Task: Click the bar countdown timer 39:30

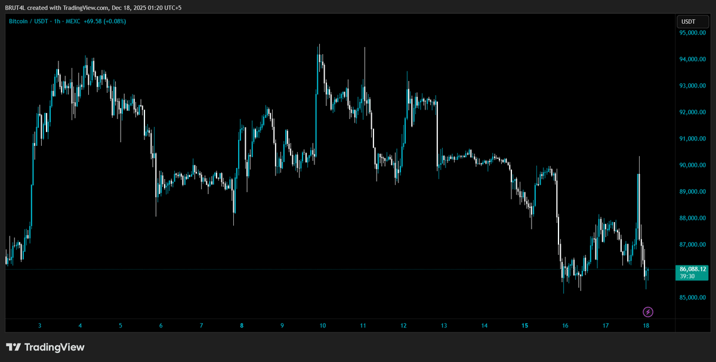Action: (692, 277)
